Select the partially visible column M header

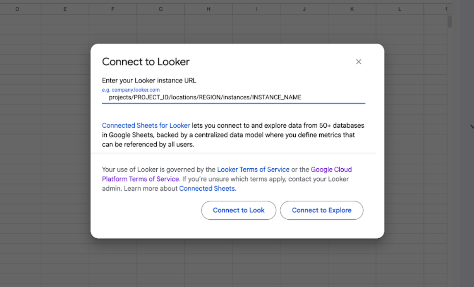(x=445, y=9)
